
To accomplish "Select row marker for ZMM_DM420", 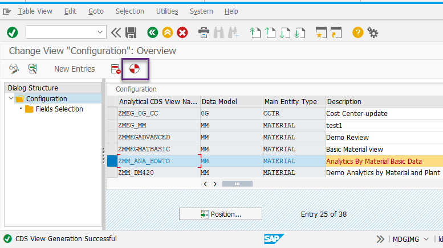I will tap(112, 172).
